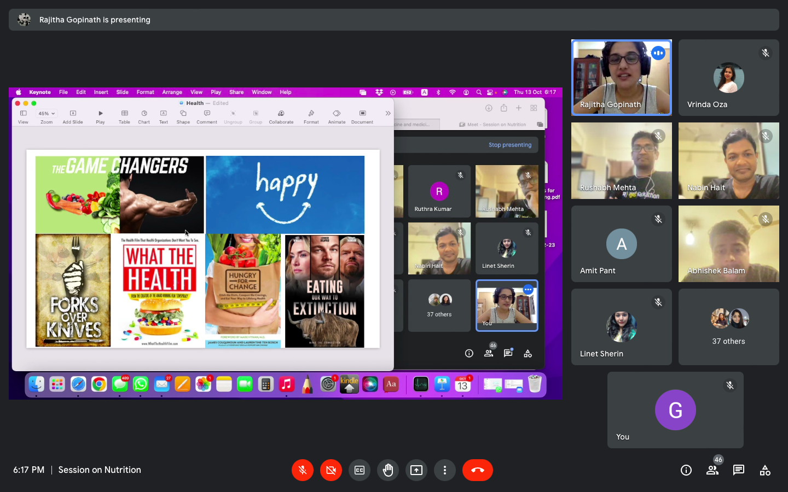Open Mail from the shared dock
Viewport: 788px width, 492px height.
tap(161, 385)
